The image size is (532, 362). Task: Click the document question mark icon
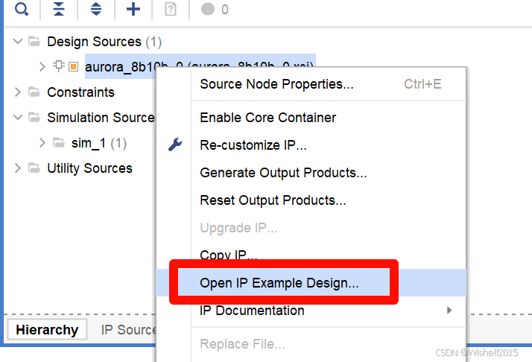(171, 9)
